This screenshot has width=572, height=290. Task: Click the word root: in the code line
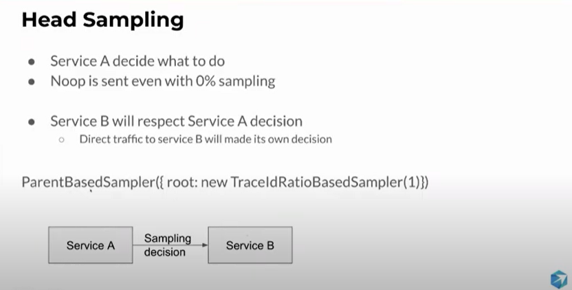[x=182, y=182]
